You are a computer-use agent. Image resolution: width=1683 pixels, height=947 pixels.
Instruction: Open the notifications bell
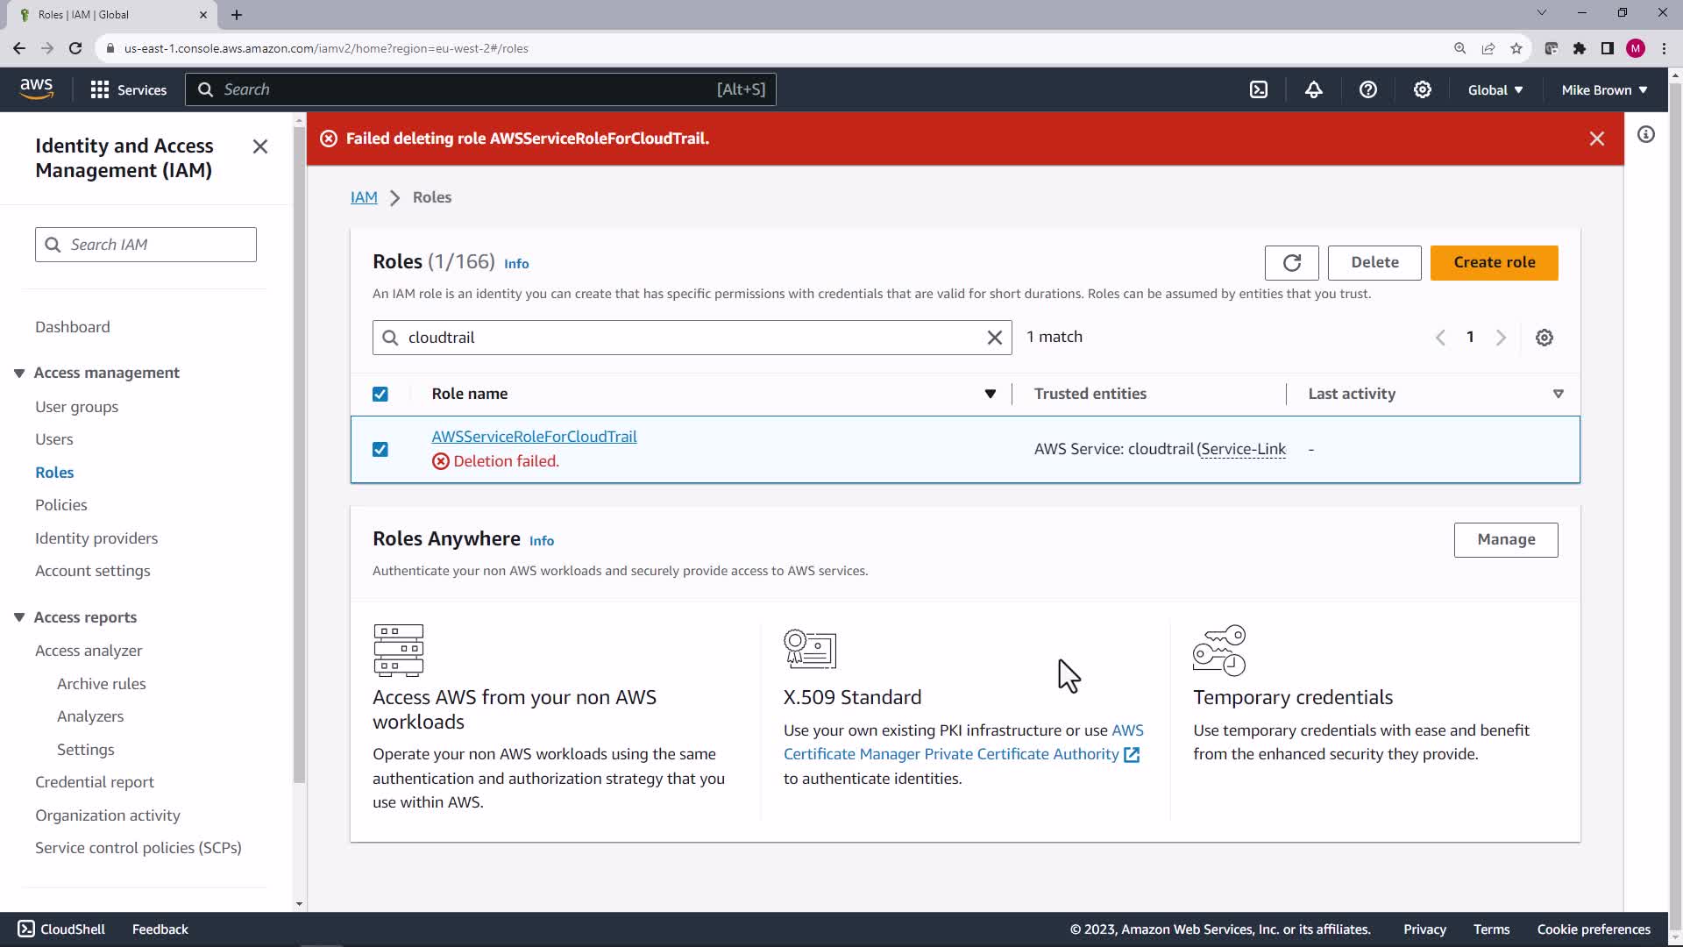[1313, 89]
